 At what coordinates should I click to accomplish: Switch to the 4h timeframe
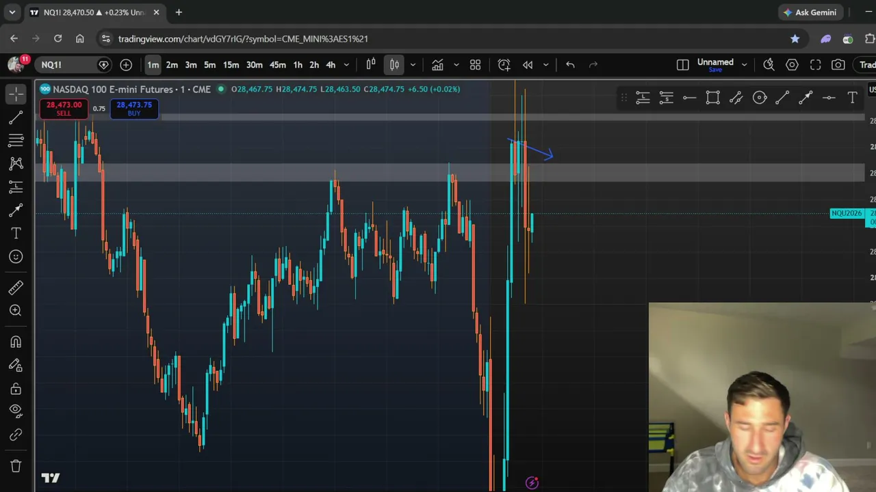[331, 65]
